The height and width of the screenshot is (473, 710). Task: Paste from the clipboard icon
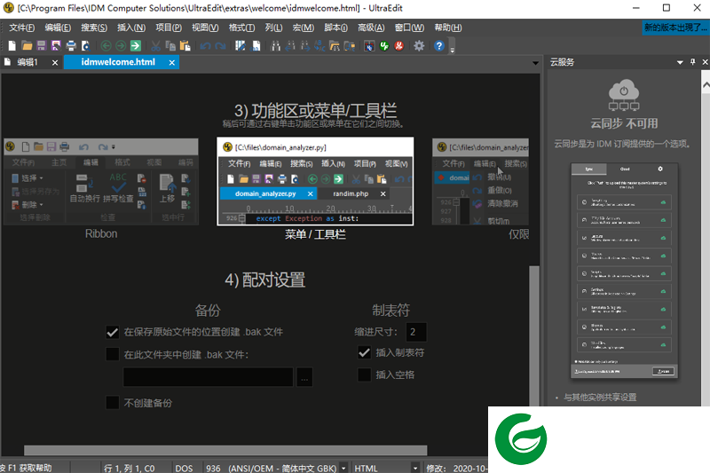[x=185, y=46]
